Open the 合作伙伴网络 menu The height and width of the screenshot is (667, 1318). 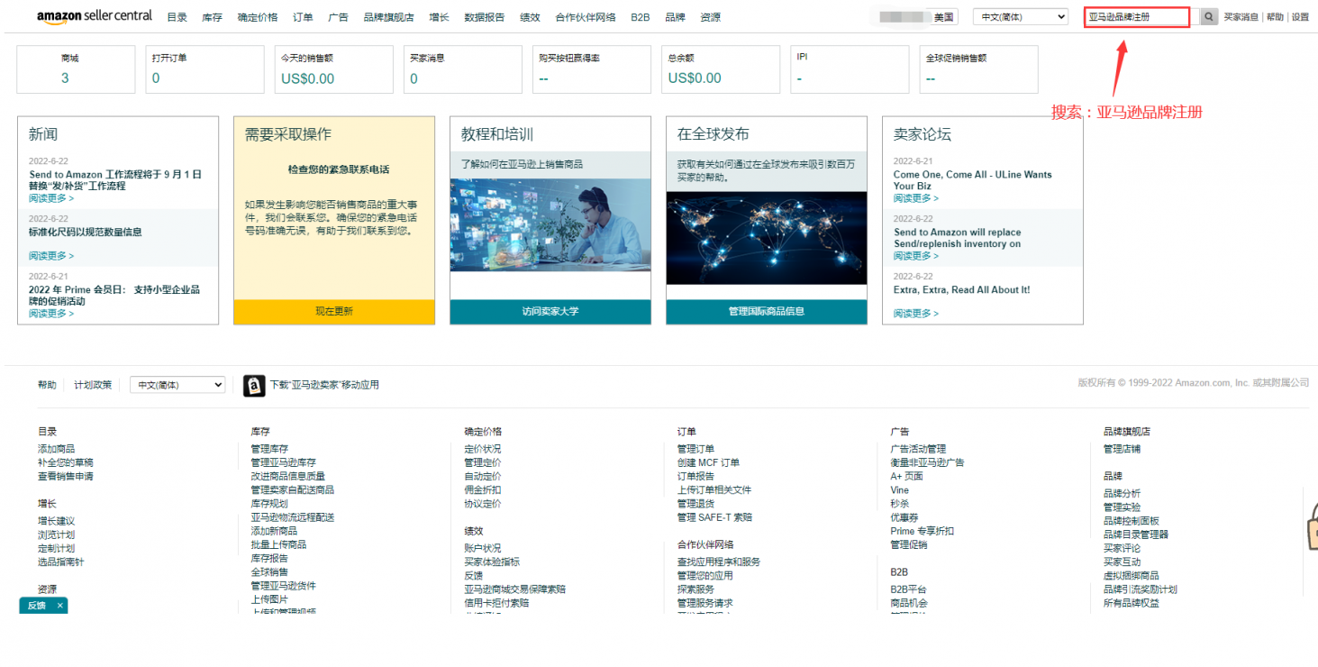[x=586, y=17]
